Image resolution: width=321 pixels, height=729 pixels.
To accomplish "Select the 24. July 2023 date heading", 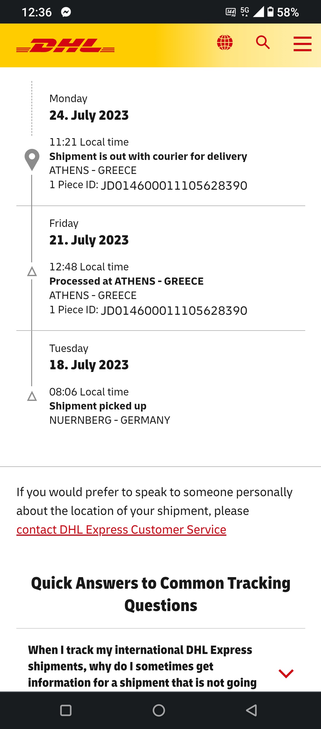I will (89, 115).
